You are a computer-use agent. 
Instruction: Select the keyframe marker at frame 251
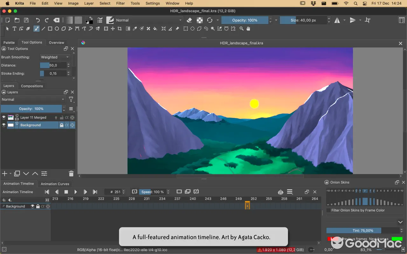pyautogui.click(x=248, y=205)
